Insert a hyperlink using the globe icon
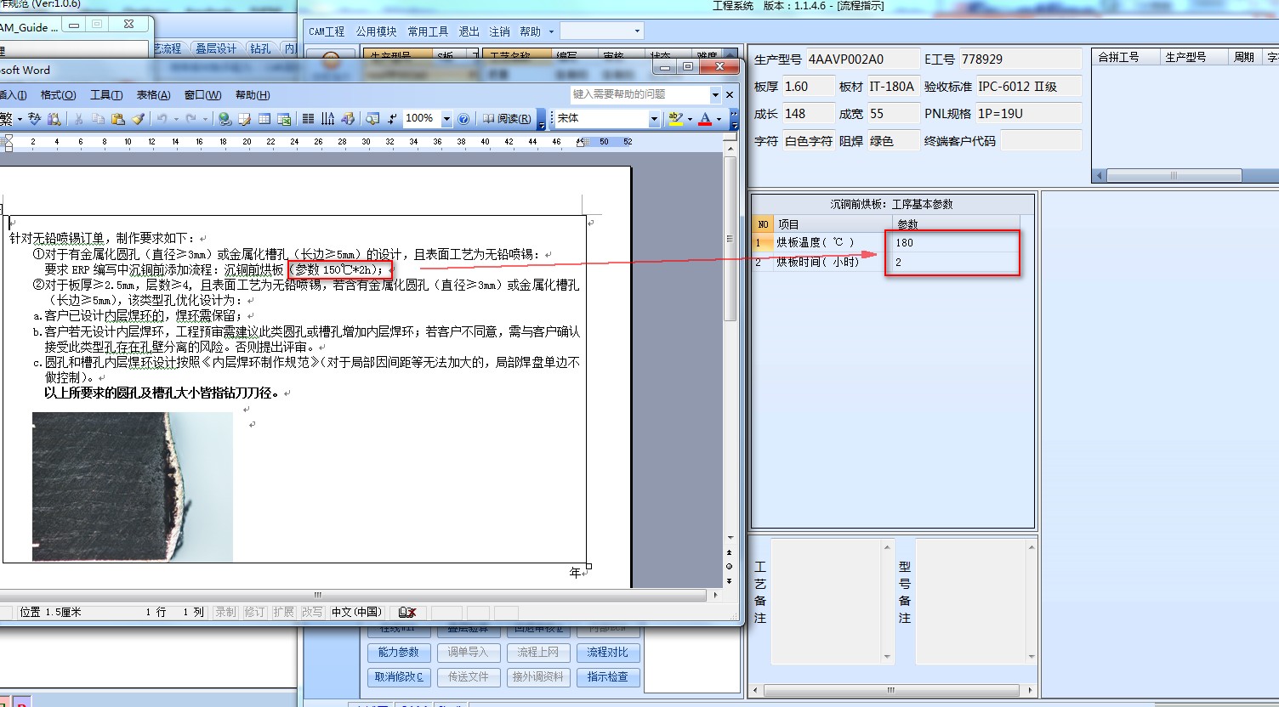Image resolution: width=1279 pixels, height=707 pixels. [225, 119]
